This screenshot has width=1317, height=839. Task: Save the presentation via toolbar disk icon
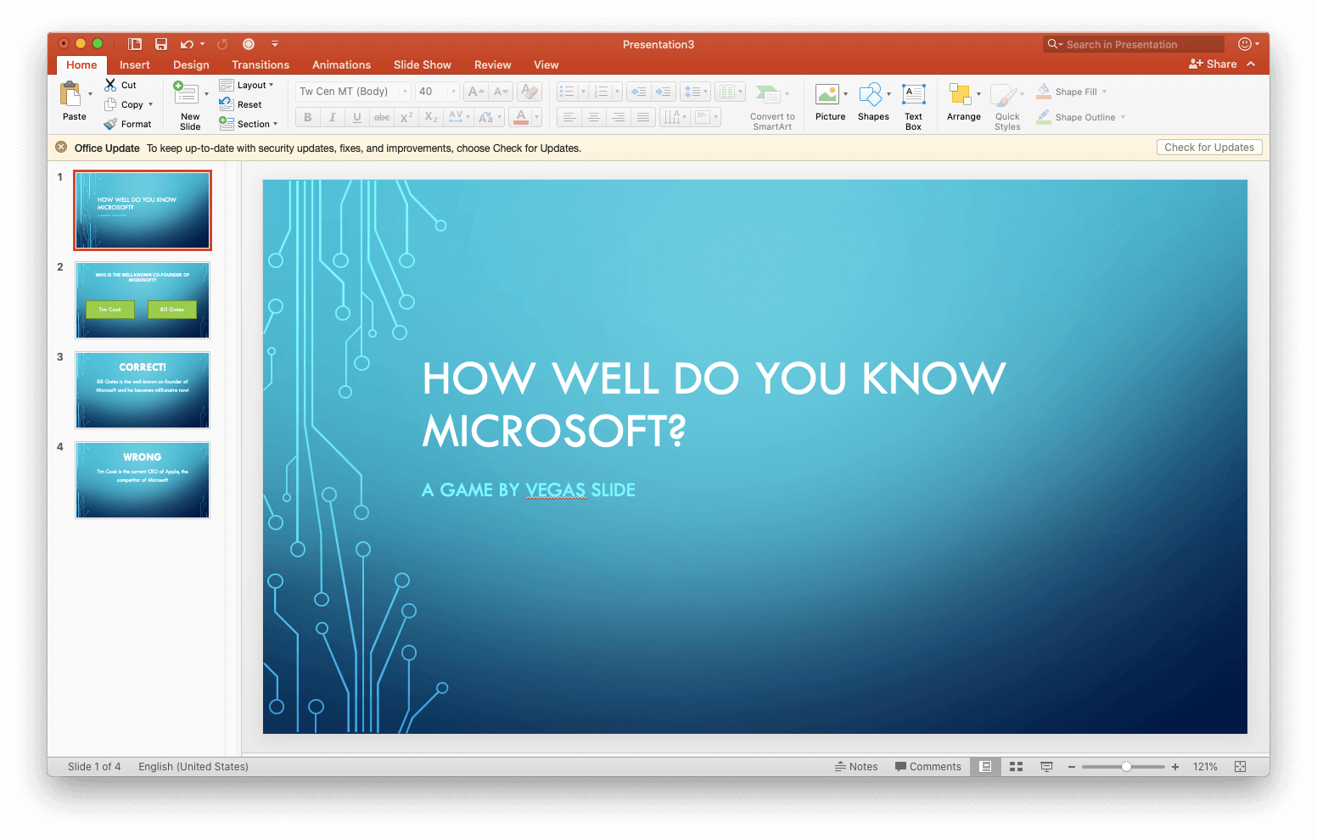point(161,44)
